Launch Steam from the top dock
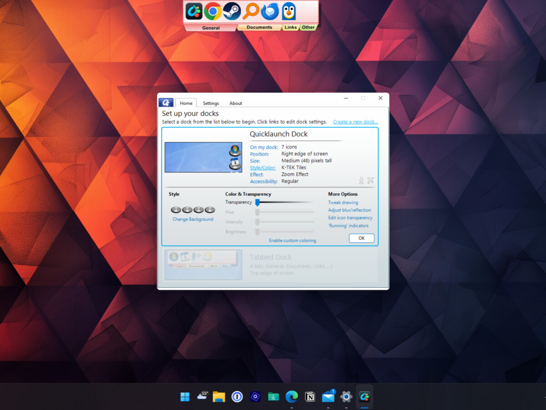546x410 pixels. click(x=232, y=11)
